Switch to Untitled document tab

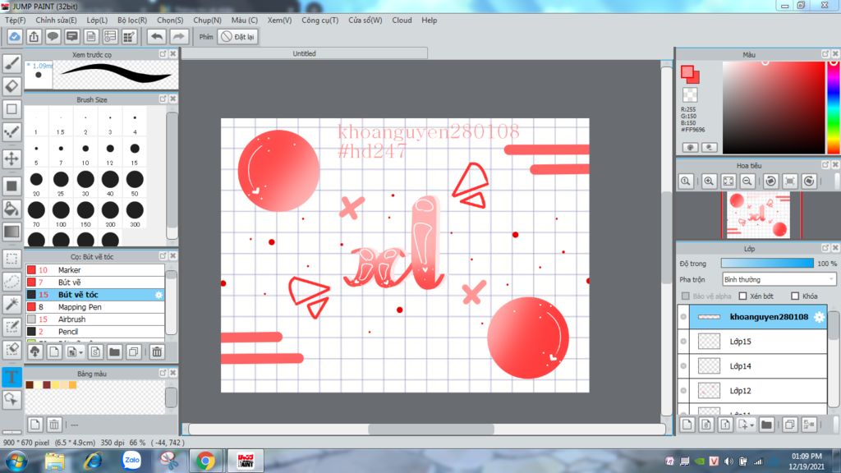pos(304,53)
